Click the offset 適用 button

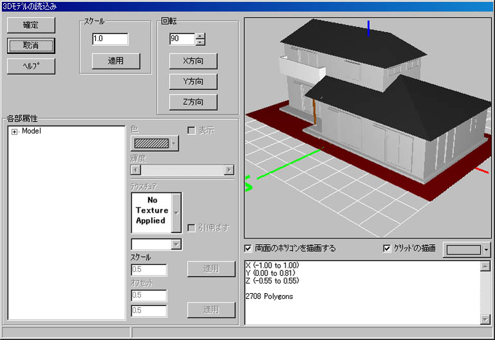point(211,310)
